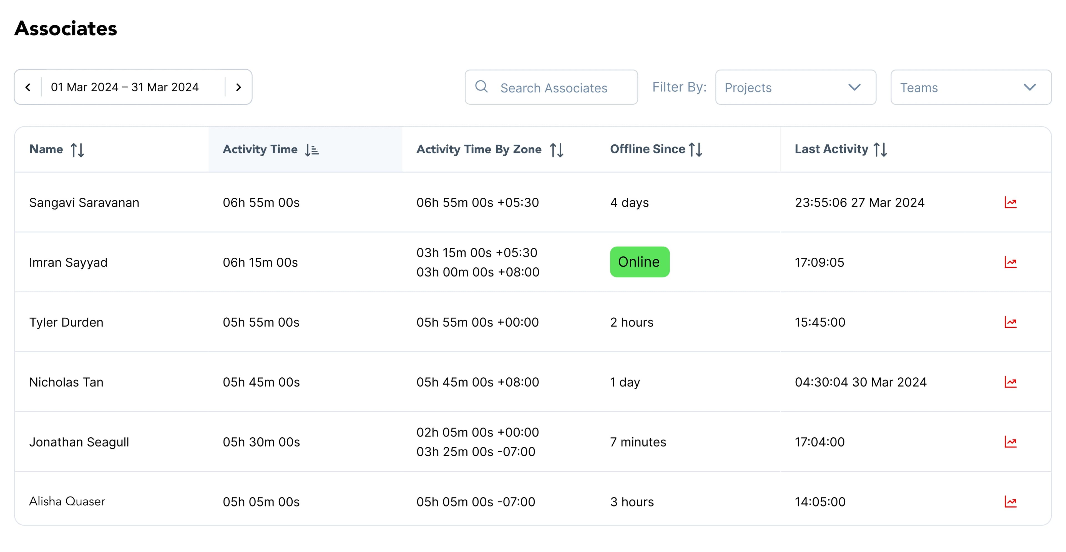Image resolution: width=1066 pixels, height=552 pixels.
Task: Click the Last Activity header text
Action: (831, 149)
